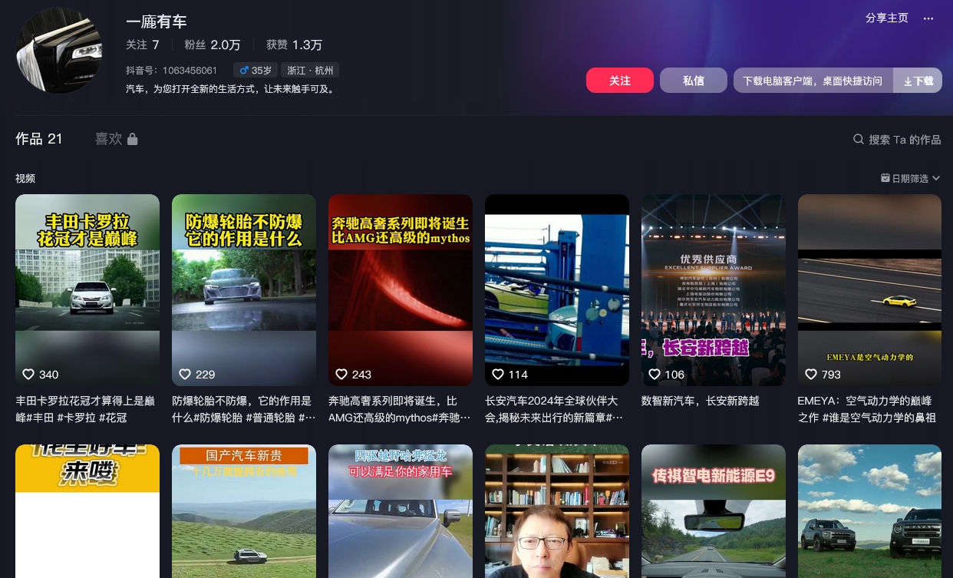Click heart icon showing 114 likes

[498, 375]
